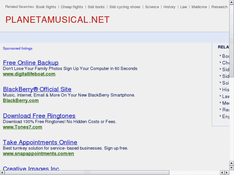Open the sidebar link starting with Sci
This screenshot has width=234, height=175.
226,83
